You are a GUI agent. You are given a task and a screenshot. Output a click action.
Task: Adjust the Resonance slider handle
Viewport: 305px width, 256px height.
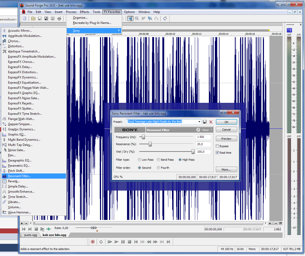pos(150,144)
